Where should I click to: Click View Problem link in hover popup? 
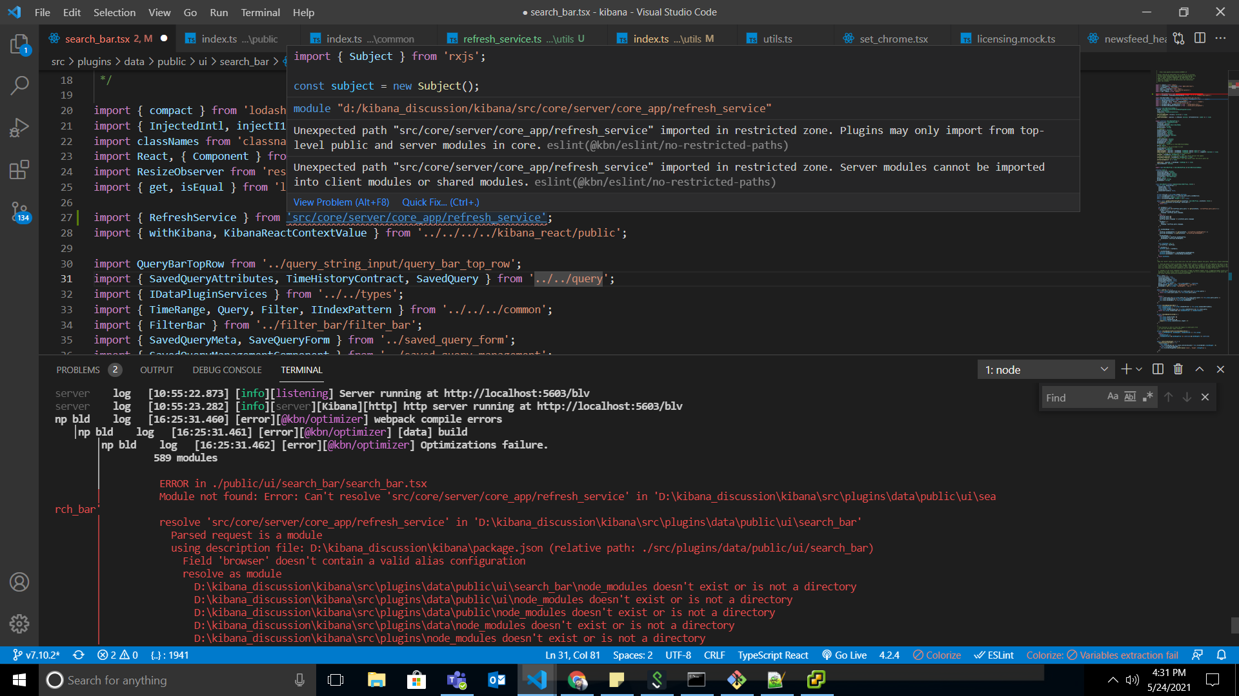[341, 202]
